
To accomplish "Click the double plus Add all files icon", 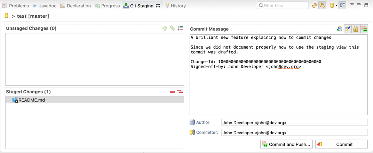I will 173,28.
